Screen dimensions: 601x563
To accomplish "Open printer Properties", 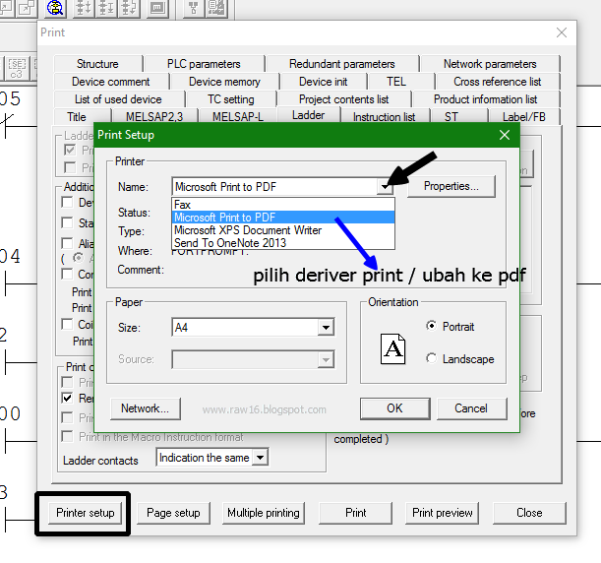I will tap(451, 186).
